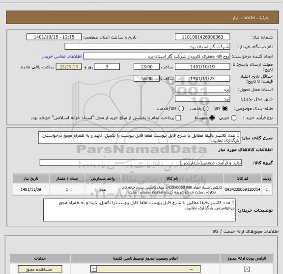Click the تاریخ نیاز column header
Viewport: 283px width, 274px height.
30,179
